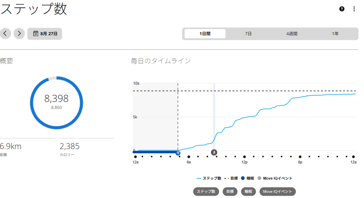
Task: Switch to the 4週間 view tab
Action: (x=292, y=34)
